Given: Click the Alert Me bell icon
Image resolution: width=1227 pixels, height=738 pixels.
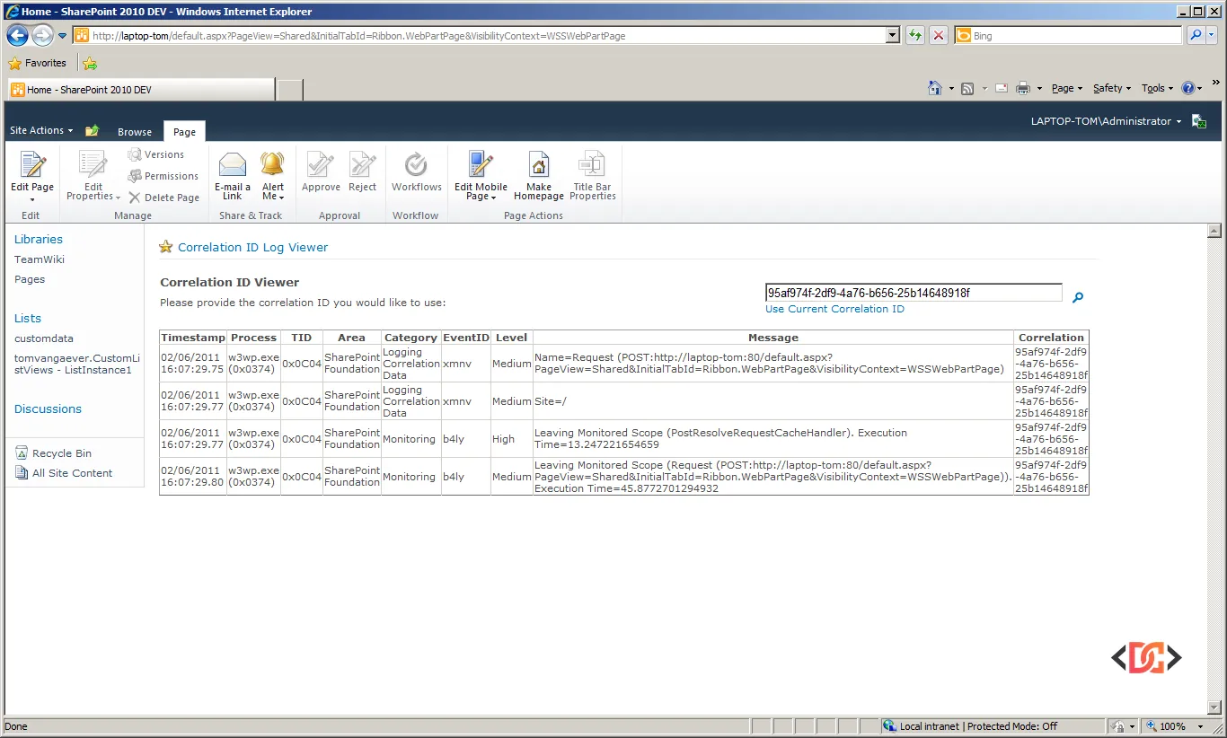Looking at the screenshot, I should click(x=272, y=165).
